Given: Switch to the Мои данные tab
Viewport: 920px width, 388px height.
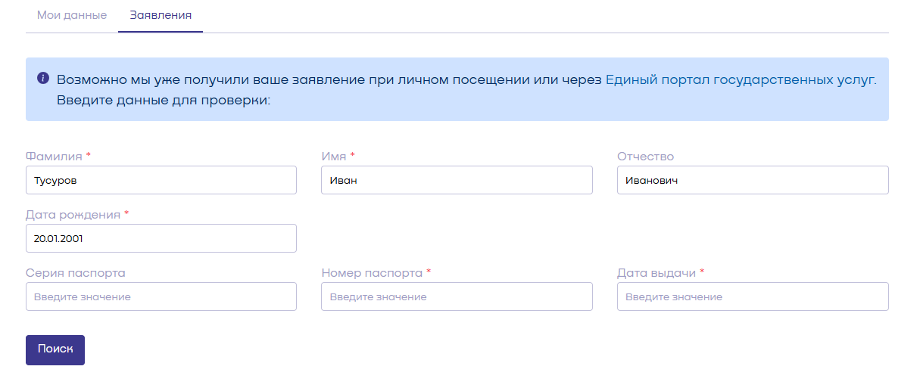Looking at the screenshot, I should pyautogui.click(x=72, y=15).
